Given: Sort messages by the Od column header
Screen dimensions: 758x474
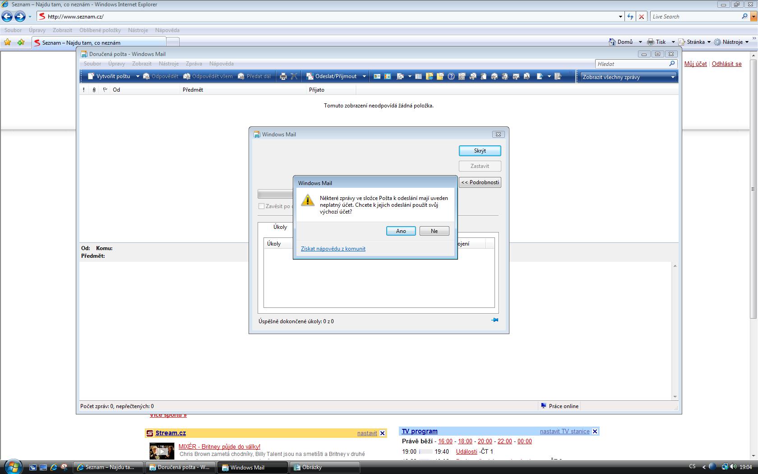Looking at the screenshot, I should coord(144,90).
